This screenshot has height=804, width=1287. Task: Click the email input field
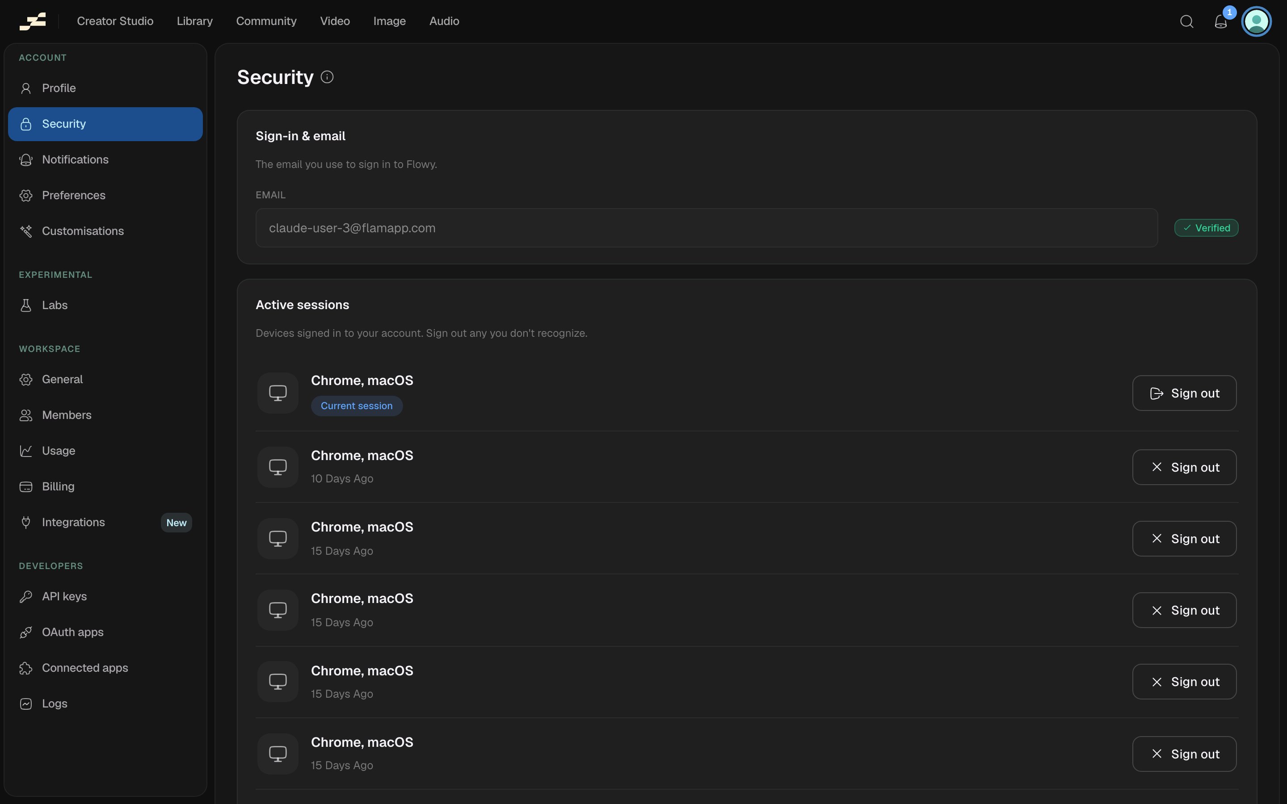click(706, 228)
